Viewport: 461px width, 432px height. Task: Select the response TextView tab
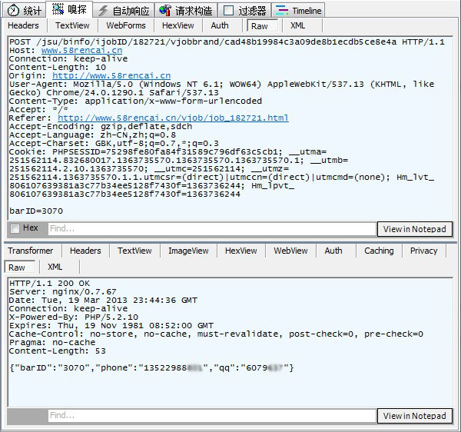[x=134, y=251]
